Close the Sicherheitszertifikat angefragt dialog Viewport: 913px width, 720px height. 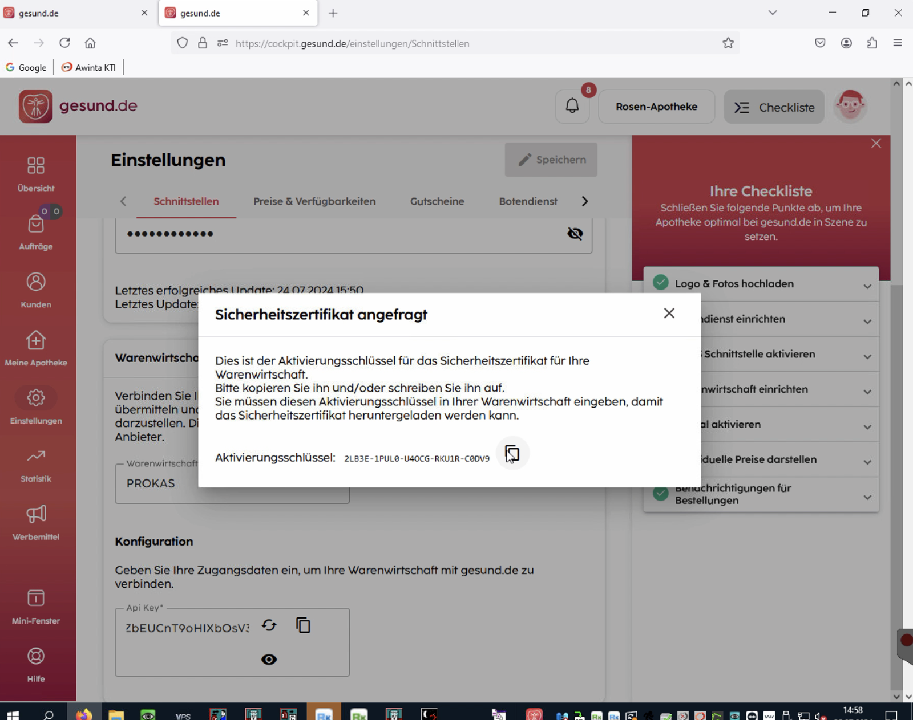pos(669,314)
